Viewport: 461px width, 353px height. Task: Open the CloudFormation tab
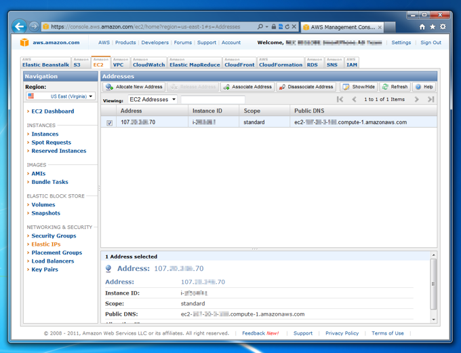[x=281, y=62]
